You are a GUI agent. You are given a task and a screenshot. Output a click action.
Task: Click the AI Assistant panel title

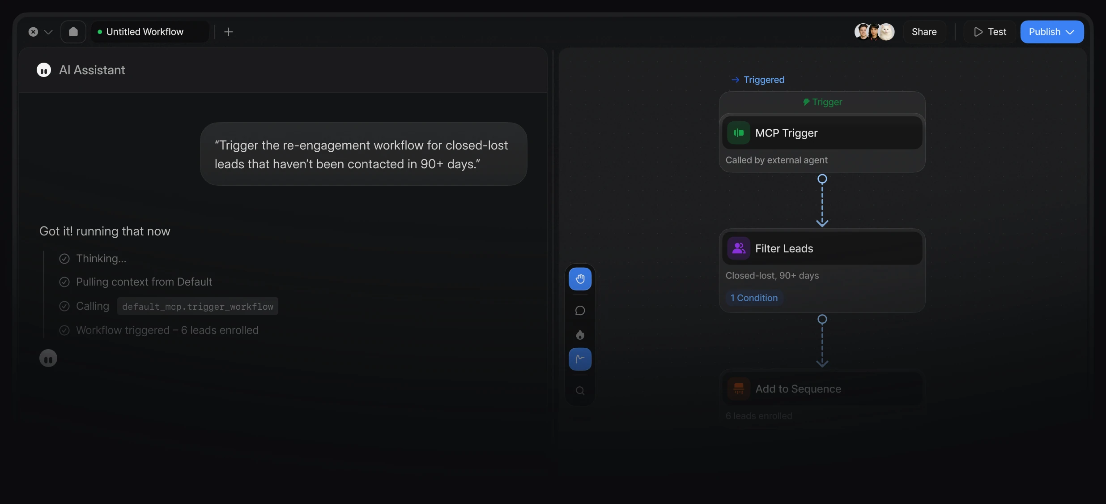(x=92, y=70)
